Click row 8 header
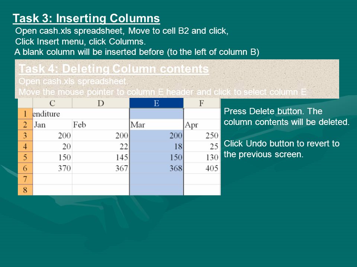357x267 pixels. pyautogui.click(x=25, y=190)
